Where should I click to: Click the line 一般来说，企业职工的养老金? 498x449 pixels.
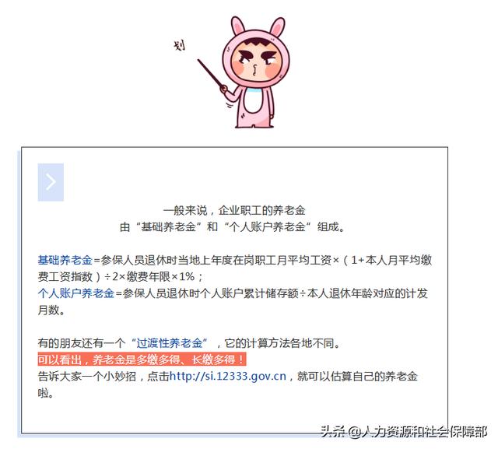pos(234,211)
